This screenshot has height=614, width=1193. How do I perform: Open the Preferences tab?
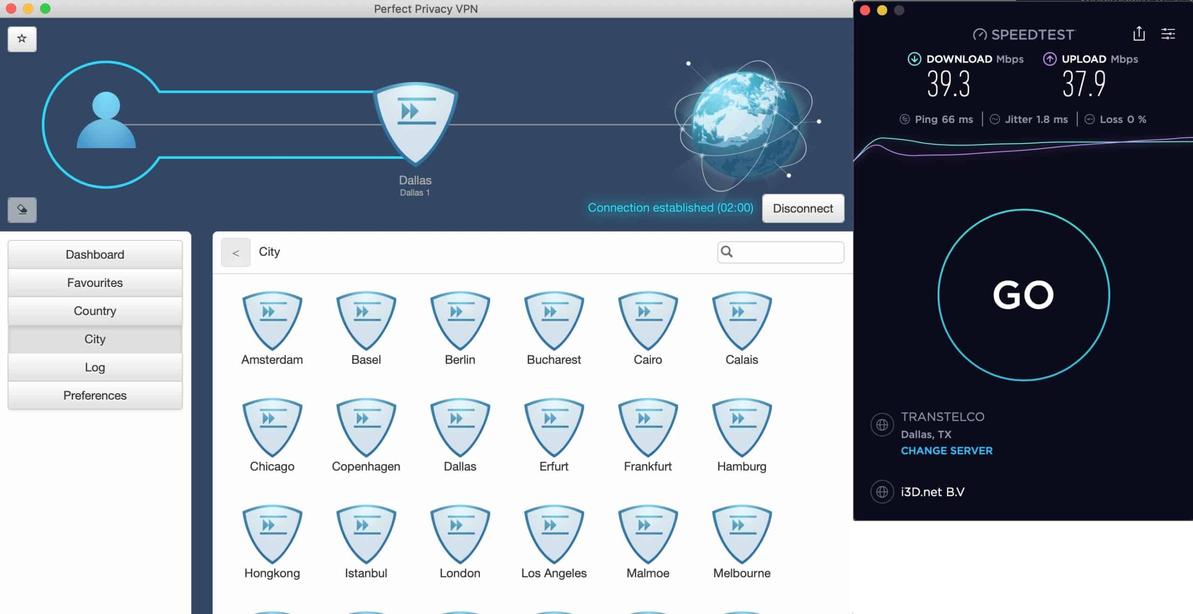point(95,395)
